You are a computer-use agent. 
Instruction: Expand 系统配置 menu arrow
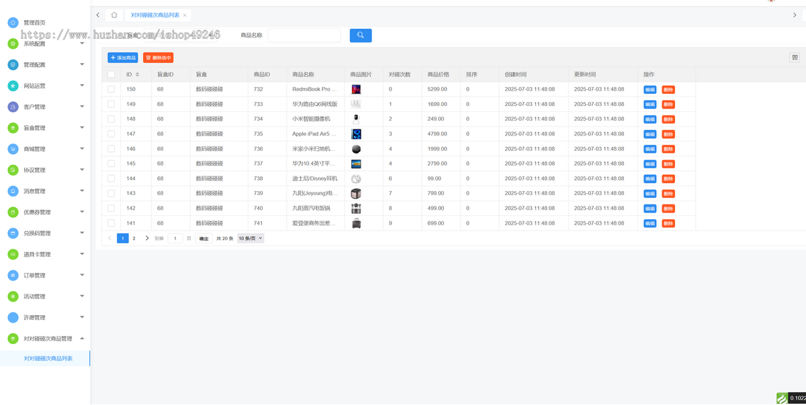[x=82, y=44]
